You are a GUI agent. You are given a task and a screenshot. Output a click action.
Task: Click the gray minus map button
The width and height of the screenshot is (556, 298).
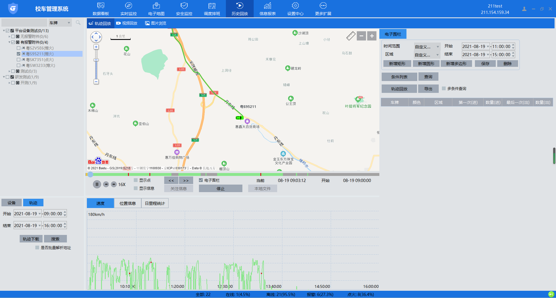tap(361, 36)
